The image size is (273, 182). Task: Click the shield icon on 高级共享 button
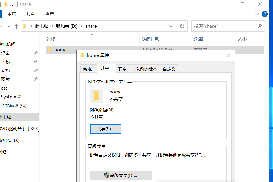107,175
